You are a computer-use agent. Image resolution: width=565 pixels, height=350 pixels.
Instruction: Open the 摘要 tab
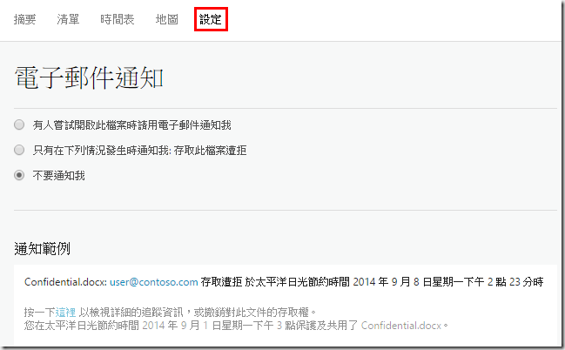click(x=25, y=19)
